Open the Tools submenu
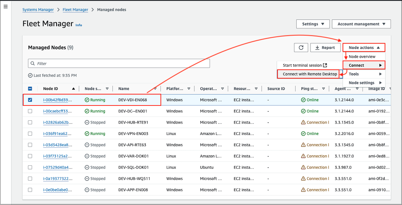This screenshot has height=205, width=402. point(364,74)
